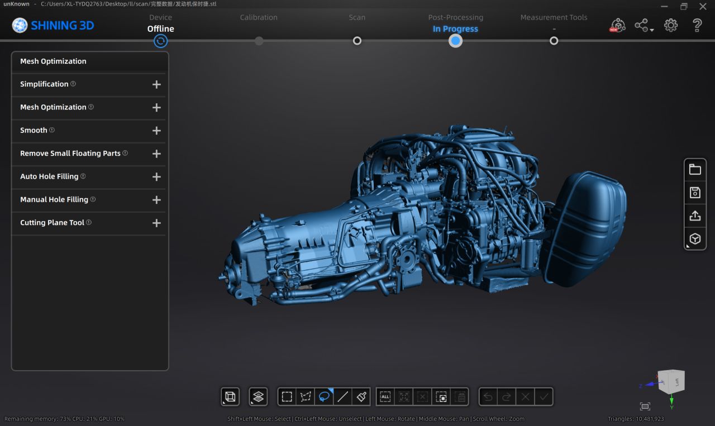Screen dimensions: 715x426
Task: Open the share menu icon
Action: [643, 25]
